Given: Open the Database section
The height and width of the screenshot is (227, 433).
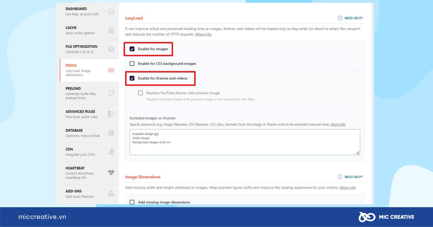Looking at the screenshot, I should (x=89, y=133).
